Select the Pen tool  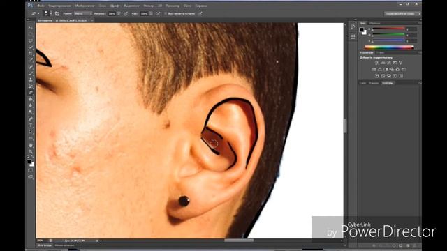tap(31, 119)
